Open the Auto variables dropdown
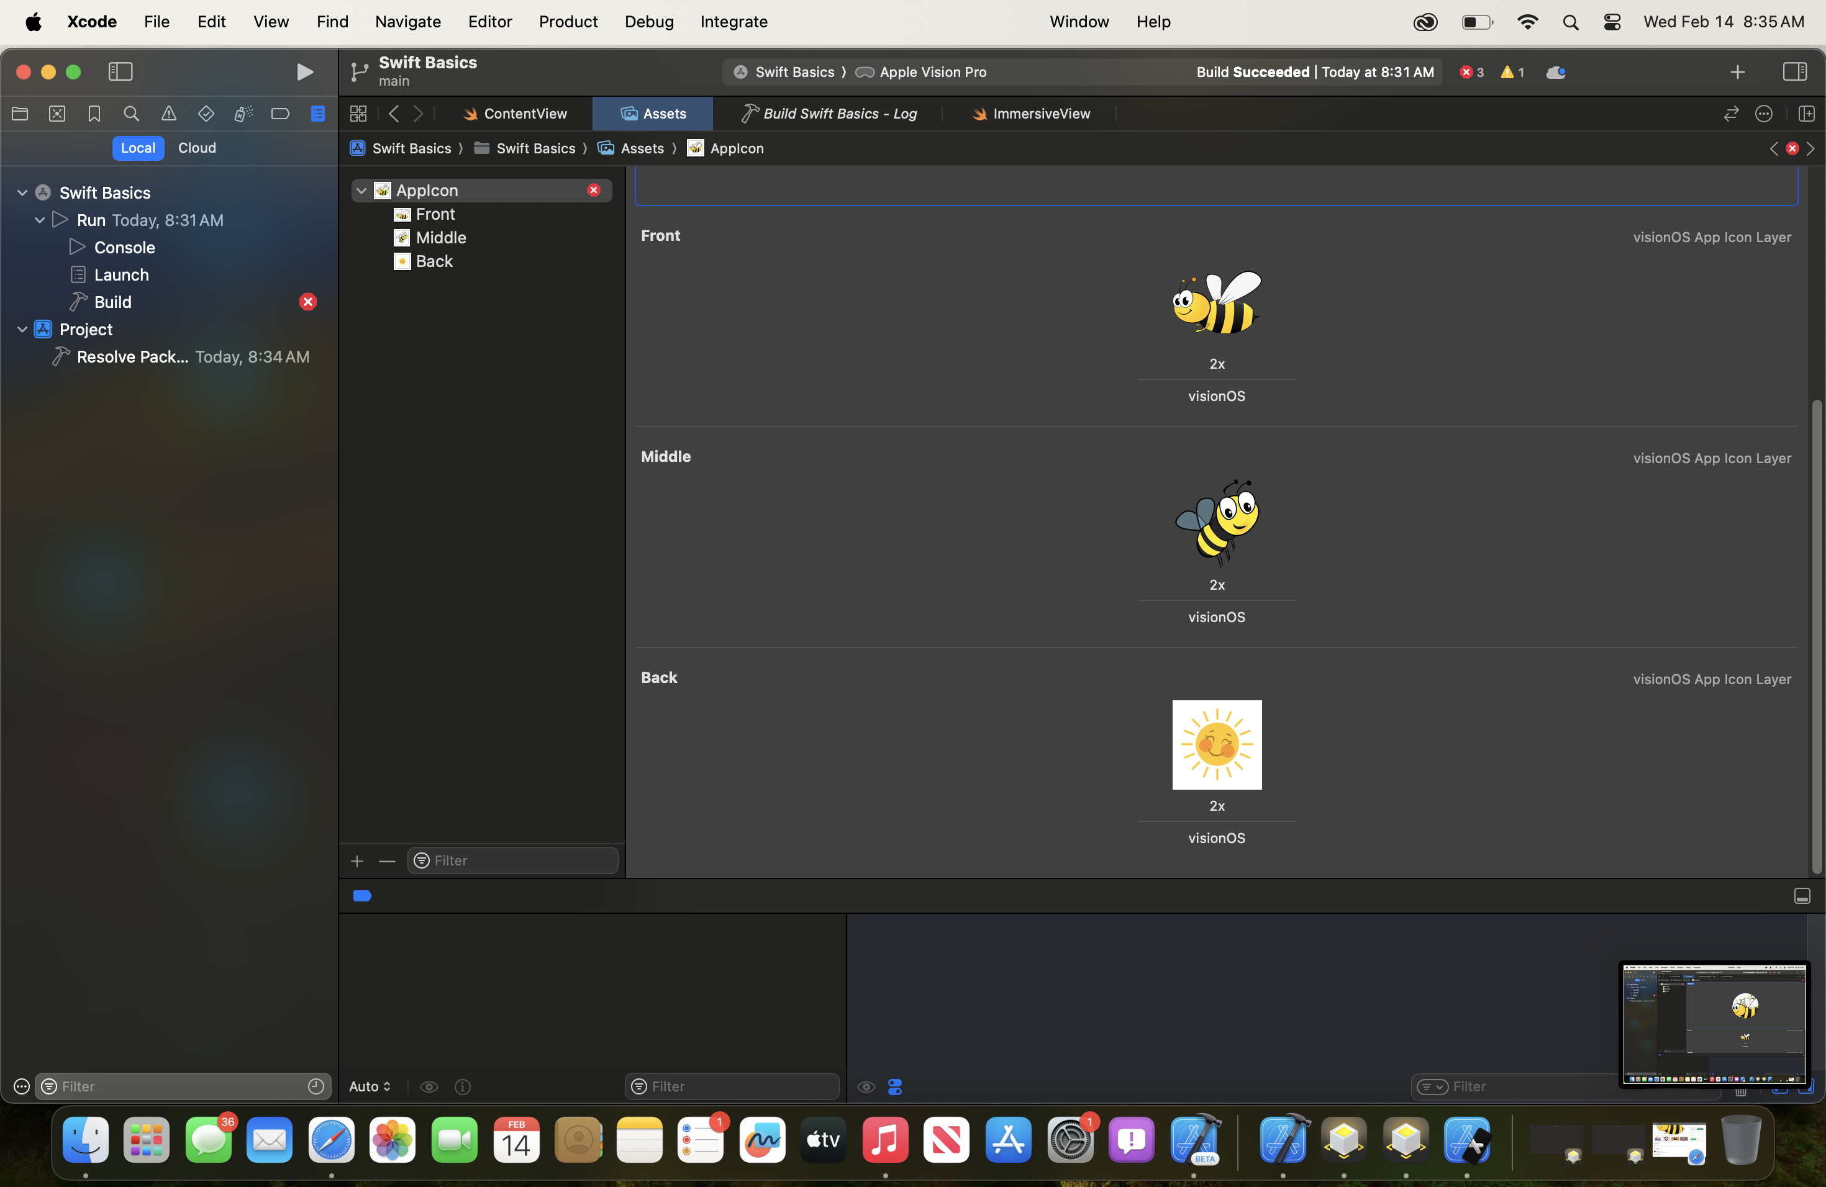Viewport: 1826px width, 1187px height. (x=370, y=1086)
